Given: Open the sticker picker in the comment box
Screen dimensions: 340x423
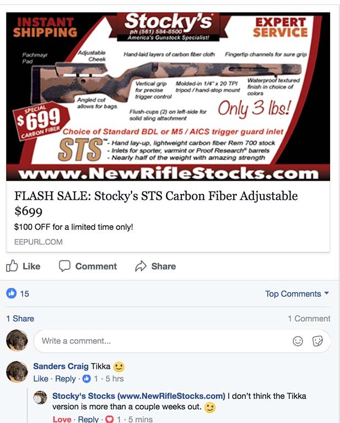Looking at the screenshot, I should [317, 341].
